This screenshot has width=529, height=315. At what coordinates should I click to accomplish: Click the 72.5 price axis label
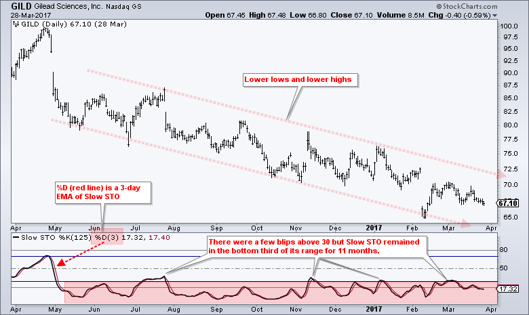511,169
